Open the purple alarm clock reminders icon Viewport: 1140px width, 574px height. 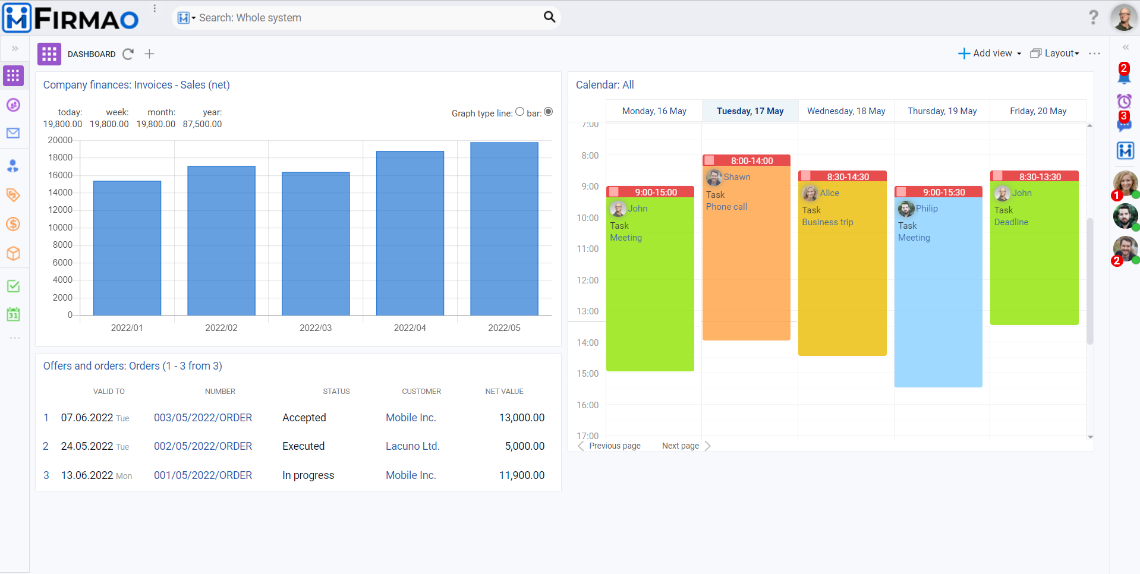pos(1124,101)
